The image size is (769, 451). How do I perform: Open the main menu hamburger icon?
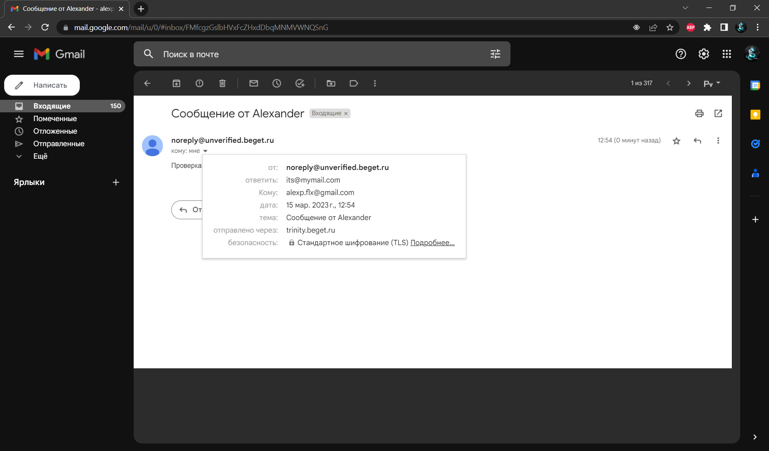pos(19,54)
